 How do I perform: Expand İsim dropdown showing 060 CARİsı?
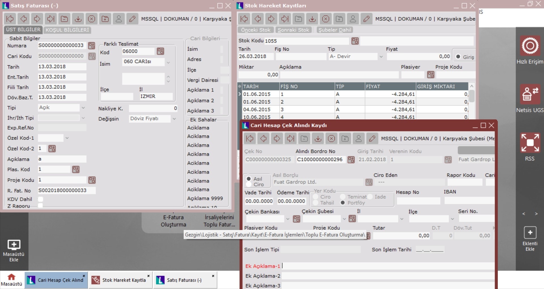click(x=168, y=62)
